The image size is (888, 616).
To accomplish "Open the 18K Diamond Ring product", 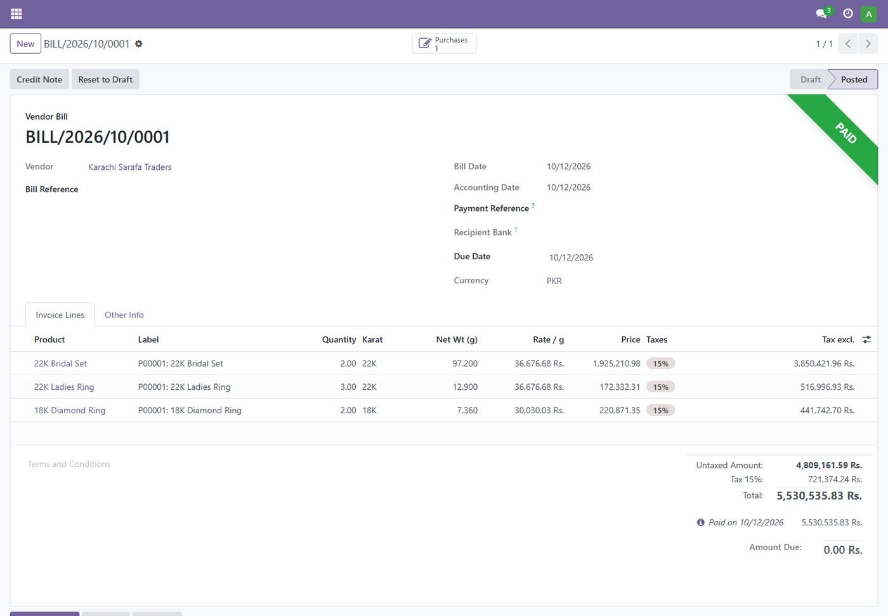I will 70,411.
